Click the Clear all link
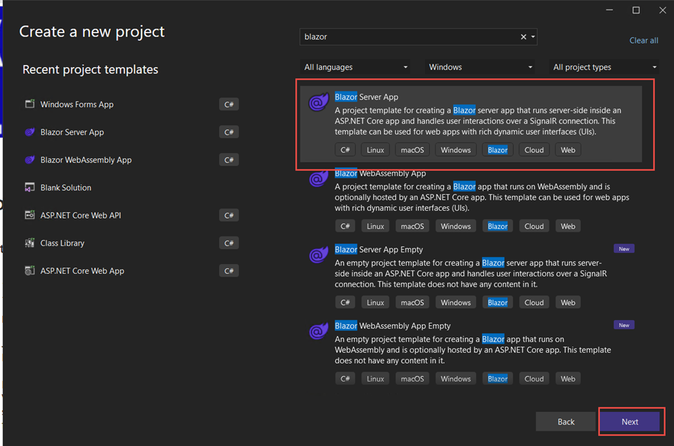 pyautogui.click(x=643, y=41)
